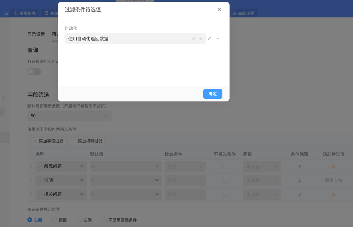The height and width of the screenshot is (227, 353).
Task: Grab the drag handle of the 相关问题 row
Action: click(x=30, y=194)
